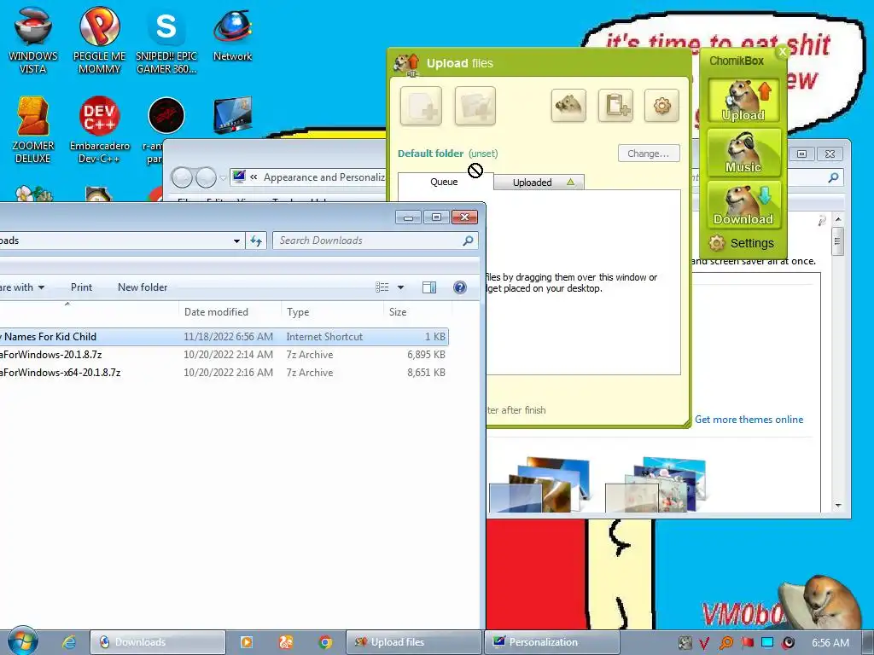Open ChomikBox Settings
The image size is (874, 655).
[x=742, y=243]
